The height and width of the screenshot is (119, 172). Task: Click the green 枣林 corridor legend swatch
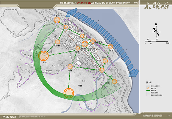pyautogui.click(x=148, y=90)
